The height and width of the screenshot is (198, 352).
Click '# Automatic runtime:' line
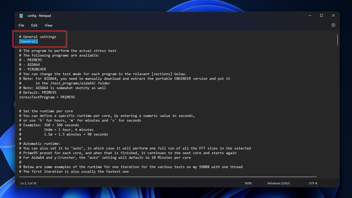pyautogui.click(x=40, y=144)
